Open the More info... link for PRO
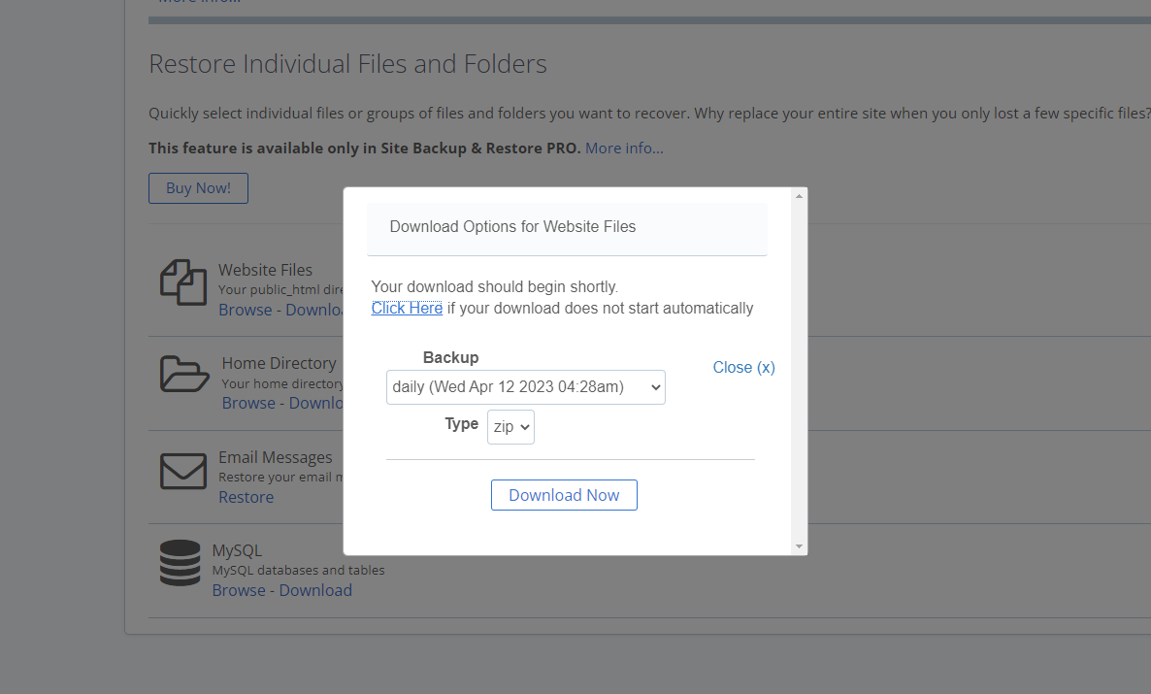This screenshot has width=1151, height=694. 624,149
